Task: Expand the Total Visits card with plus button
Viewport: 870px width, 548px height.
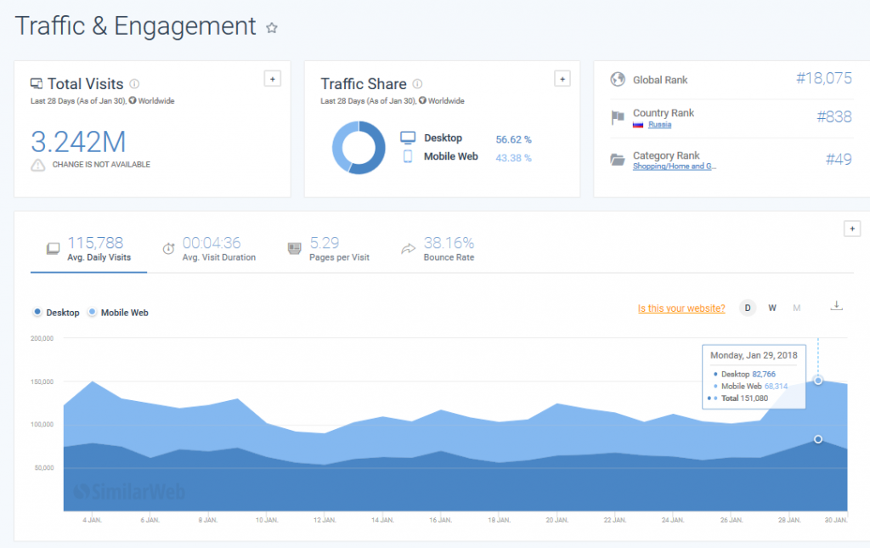Action: pyautogui.click(x=272, y=79)
